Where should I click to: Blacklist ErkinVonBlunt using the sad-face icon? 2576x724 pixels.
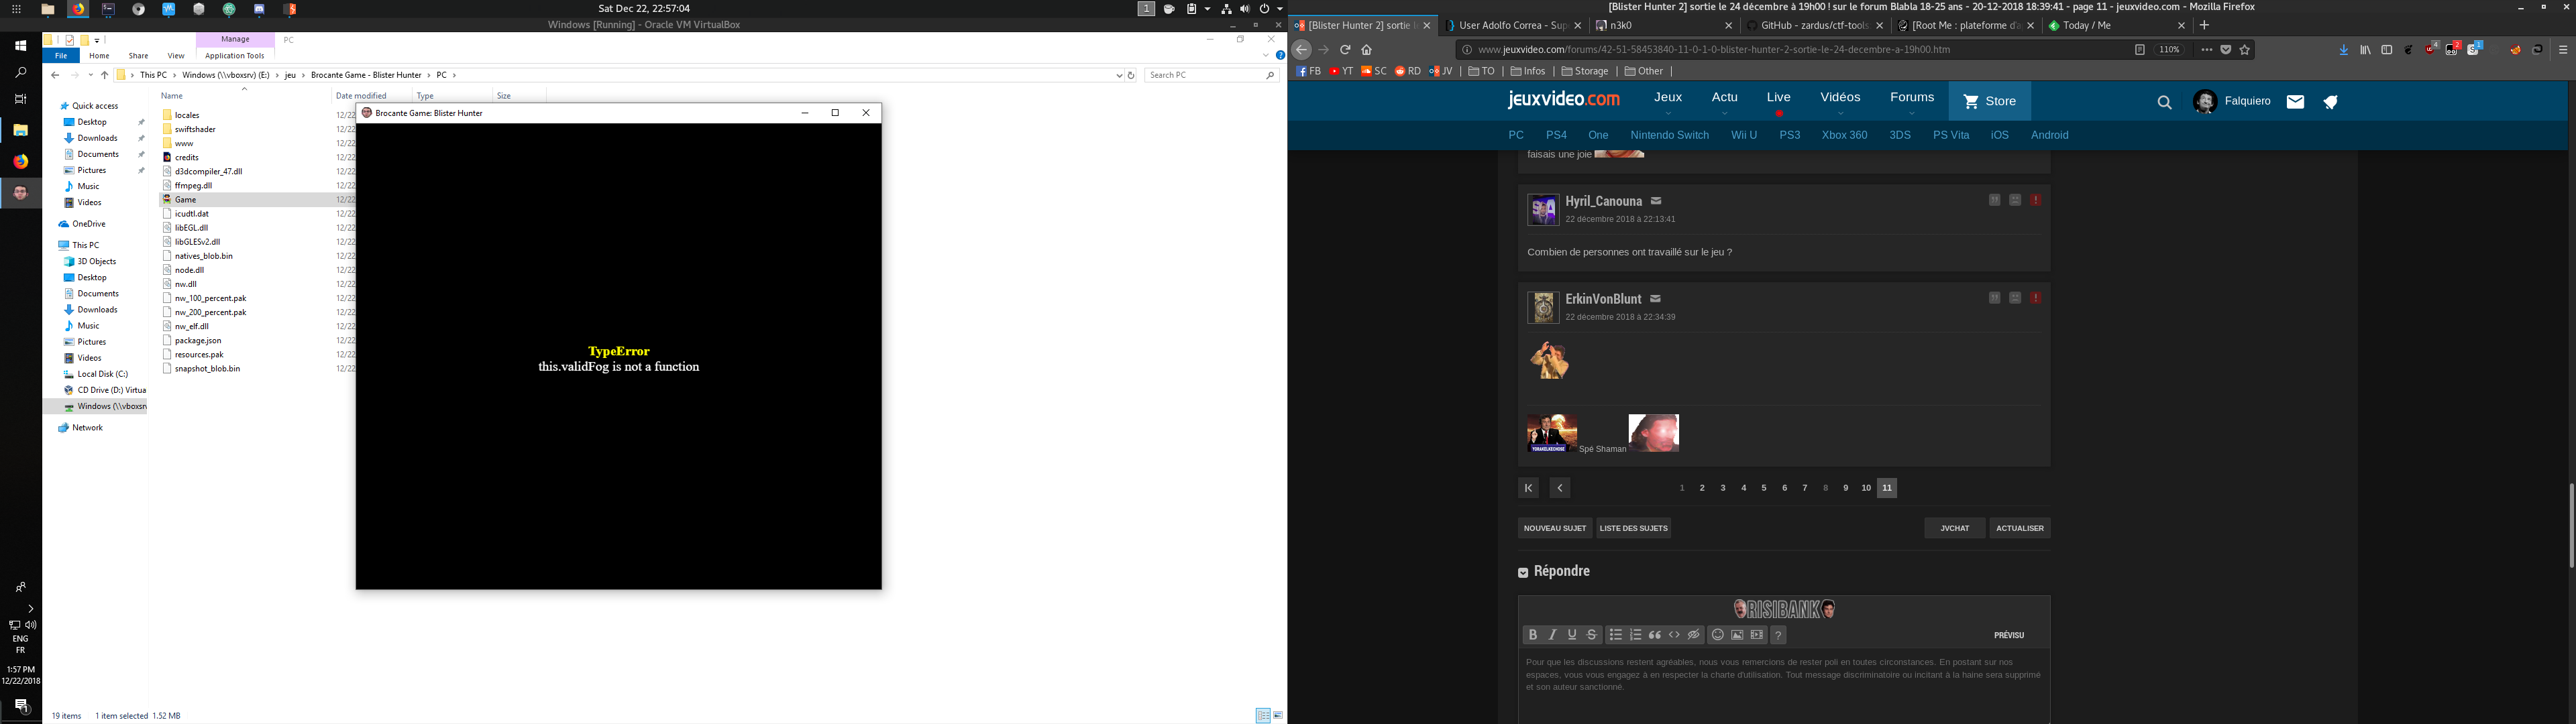pos(2015,298)
